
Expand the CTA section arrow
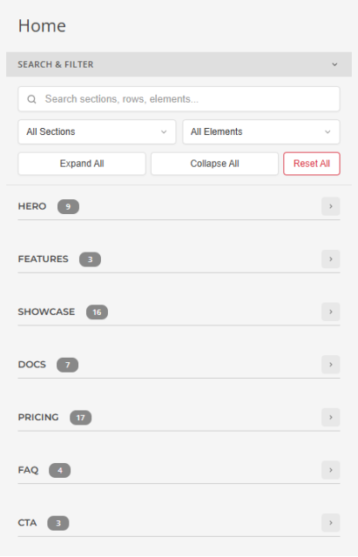coord(331,522)
